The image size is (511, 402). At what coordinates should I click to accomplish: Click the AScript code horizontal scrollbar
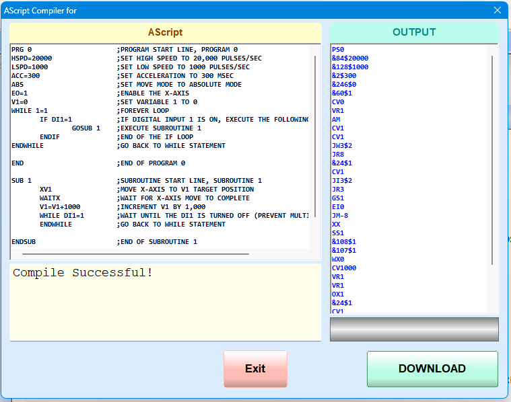click(135, 254)
